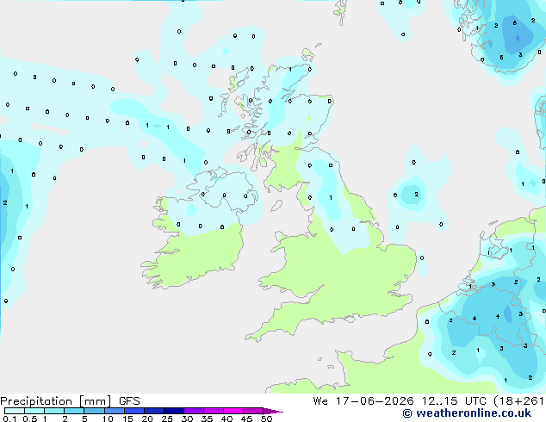The height and width of the screenshot is (422, 546).
Task: Click the 0.1–0.5 mm legend color swatch
Action: (15, 411)
